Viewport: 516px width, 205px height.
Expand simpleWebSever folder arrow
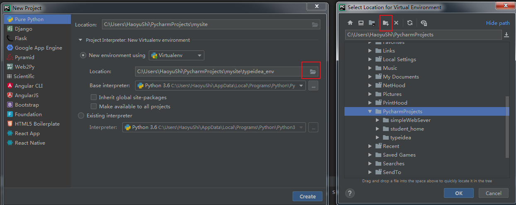(x=378, y=120)
